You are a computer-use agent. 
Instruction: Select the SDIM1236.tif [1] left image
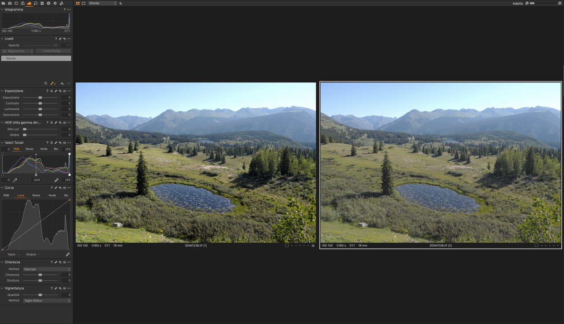[x=196, y=162]
